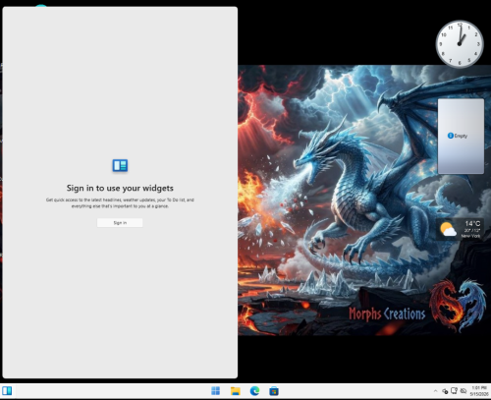
Task: Click the Sign in button
Action: coord(120,223)
